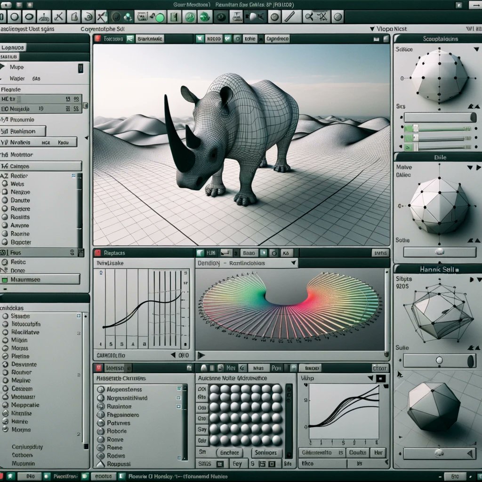Click the Miaummsee button
Image resolution: width=482 pixels, height=482 pixels.
(40, 280)
